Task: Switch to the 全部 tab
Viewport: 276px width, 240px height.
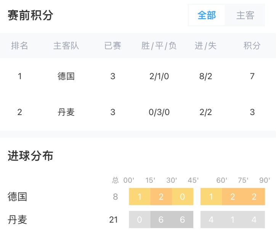Action: click(x=207, y=15)
